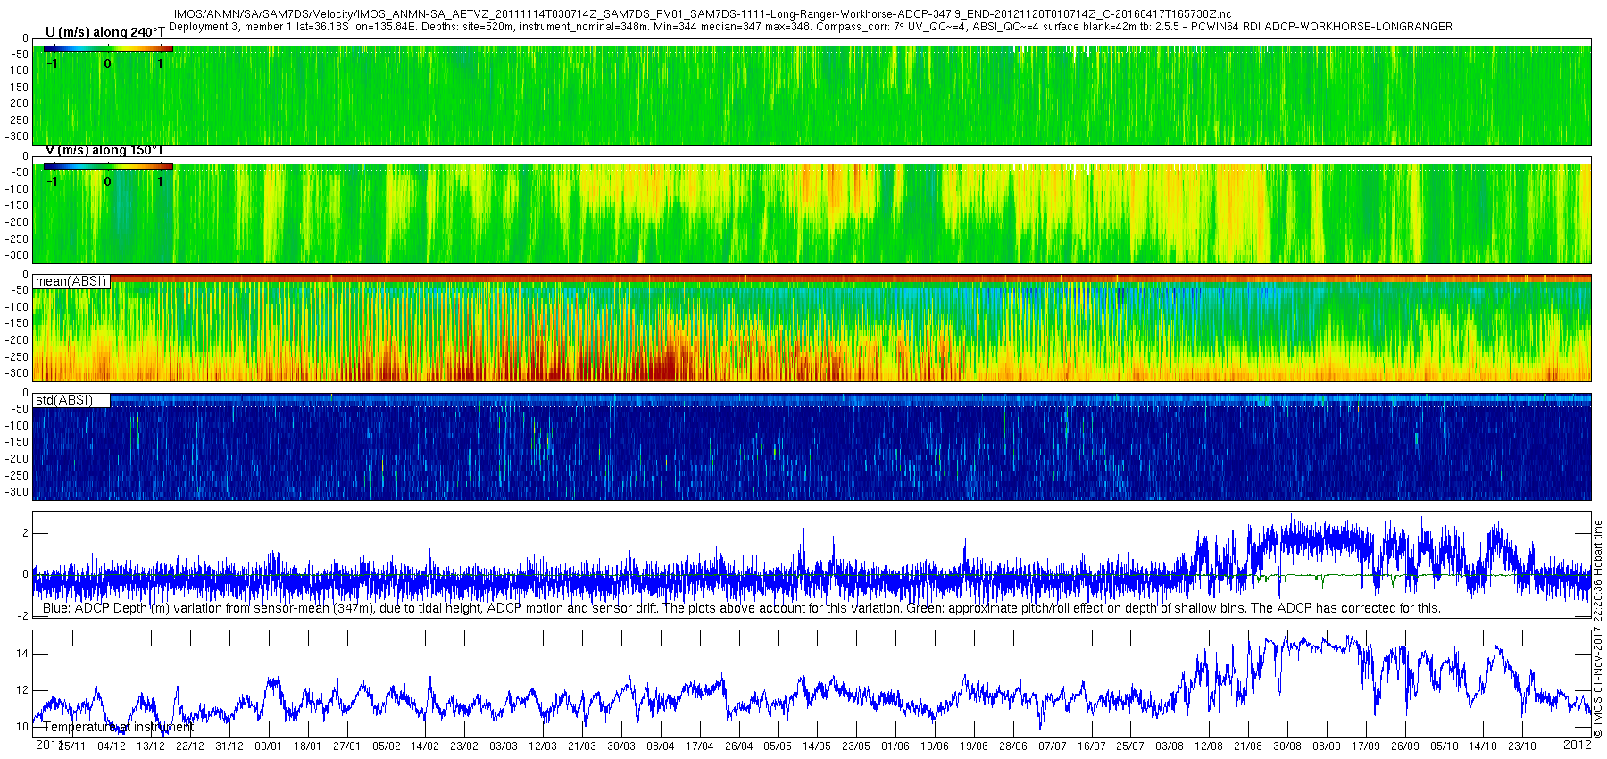Click the 14 tick on temperature axis
This screenshot has width=1607, height=759.
22,654
